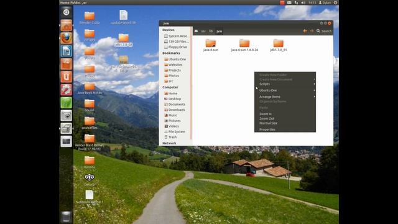This screenshot has width=398, height=224.
Task: Open the Dylan user menu
Action: point(325,2)
